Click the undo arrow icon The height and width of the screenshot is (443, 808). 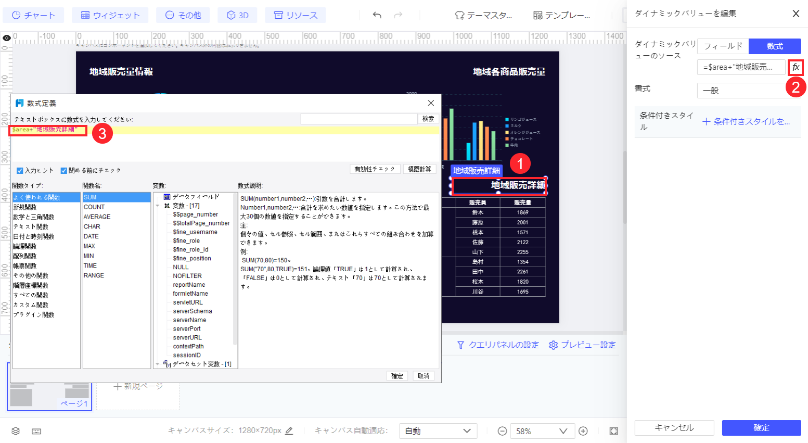pos(377,15)
